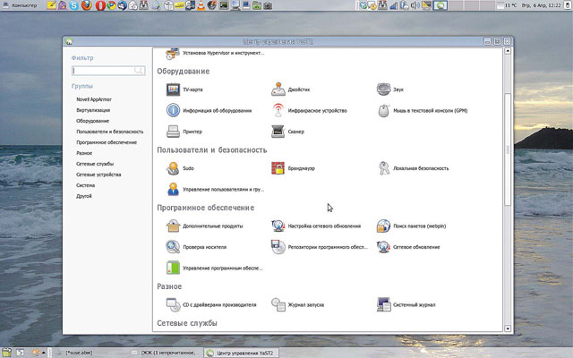Screen dimensions: 573x358
Task: Click scrollbar up arrow in module list
Action: (508, 51)
